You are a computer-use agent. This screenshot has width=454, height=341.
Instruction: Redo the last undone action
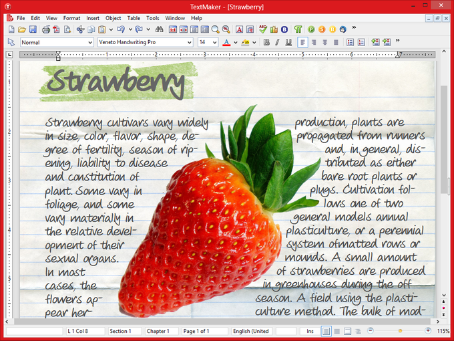(139, 29)
